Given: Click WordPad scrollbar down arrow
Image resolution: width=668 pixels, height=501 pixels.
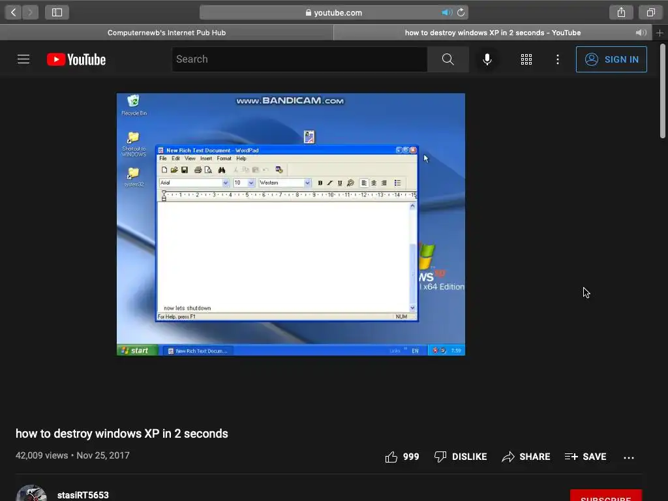Looking at the screenshot, I should [x=412, y=308].
